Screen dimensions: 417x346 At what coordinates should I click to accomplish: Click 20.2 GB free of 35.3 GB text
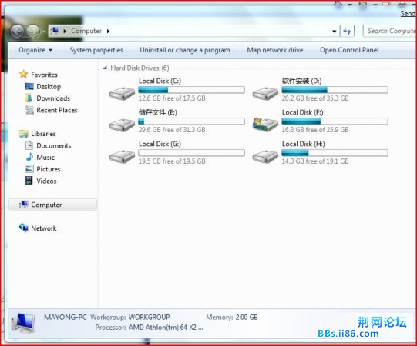coord(315,98)
